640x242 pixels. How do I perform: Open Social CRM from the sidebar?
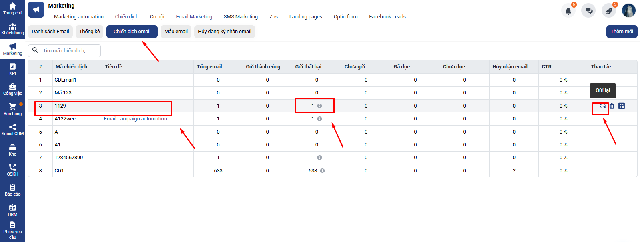12,130
